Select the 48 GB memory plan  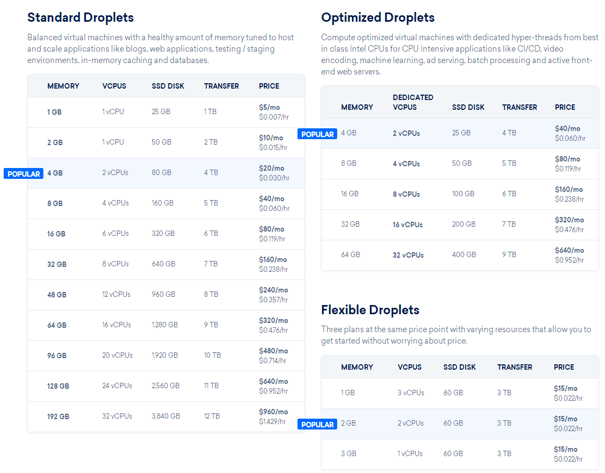coord(57,295)
